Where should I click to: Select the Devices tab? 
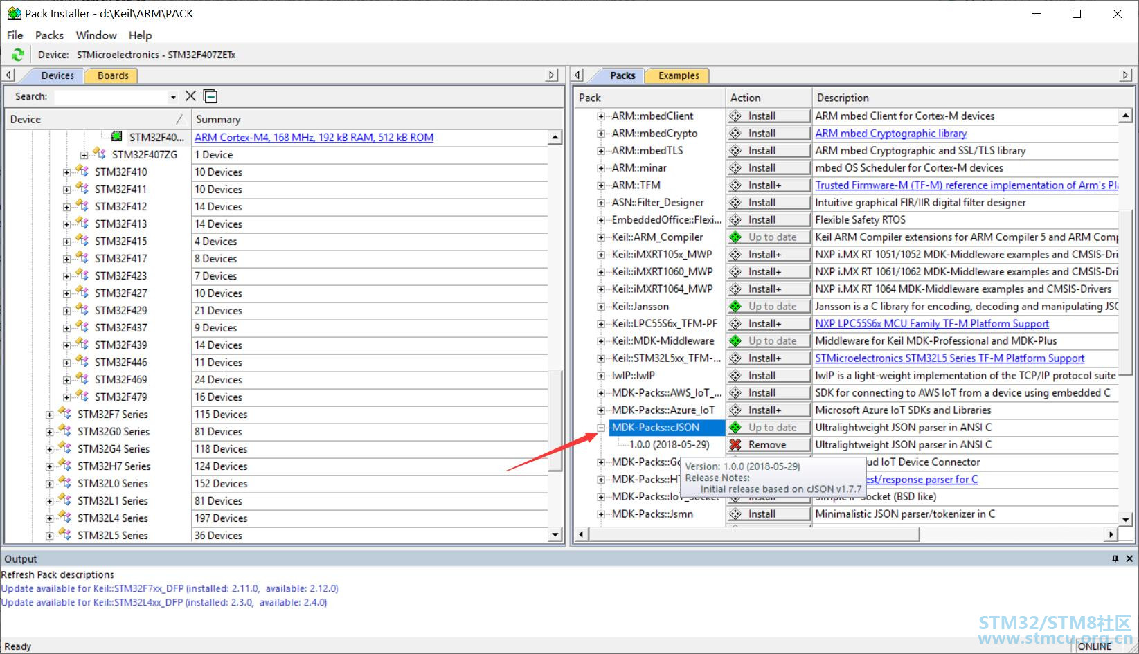click(x=57, y=75)
